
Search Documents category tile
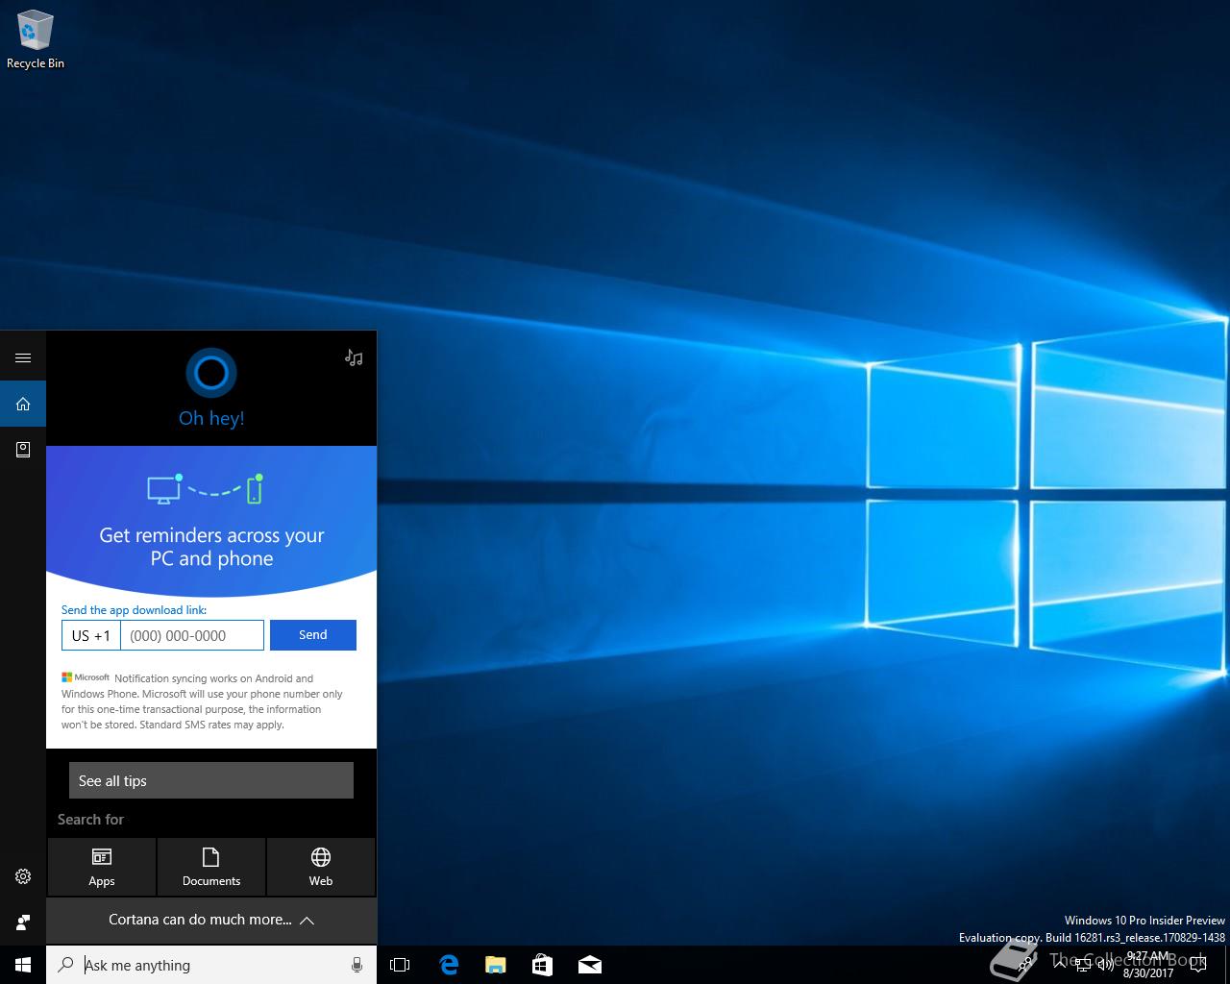tap(211, 867)
